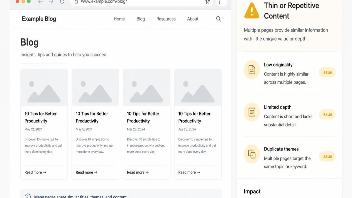Click "Many pages share similar titles" notice text
The width and height of the screenshot is (352, 198).
click(x=80, y=196)
